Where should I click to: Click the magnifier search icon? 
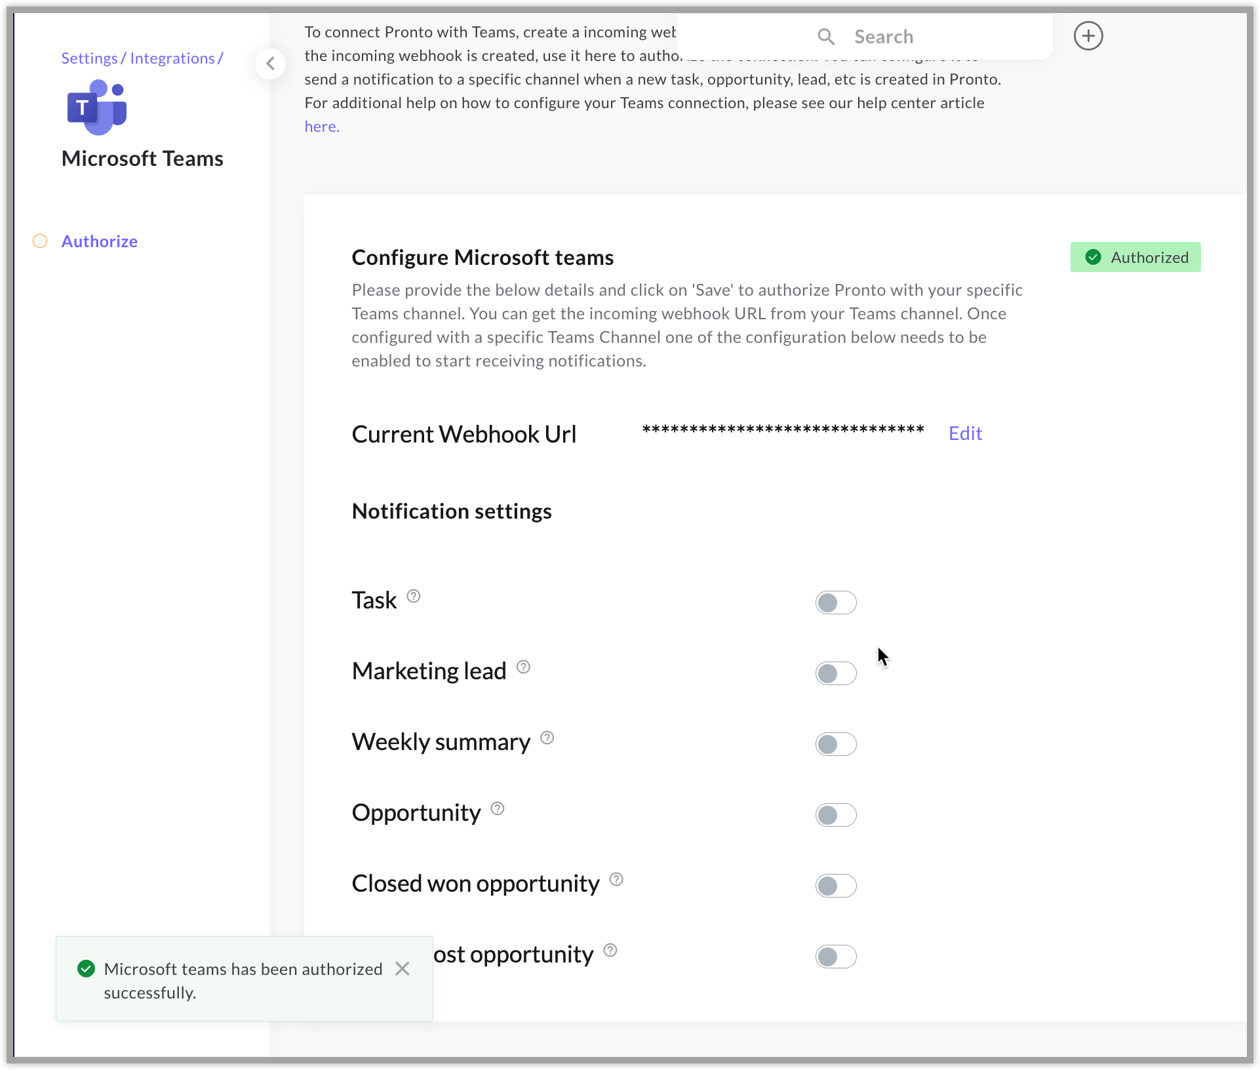(x=826, y=37)
